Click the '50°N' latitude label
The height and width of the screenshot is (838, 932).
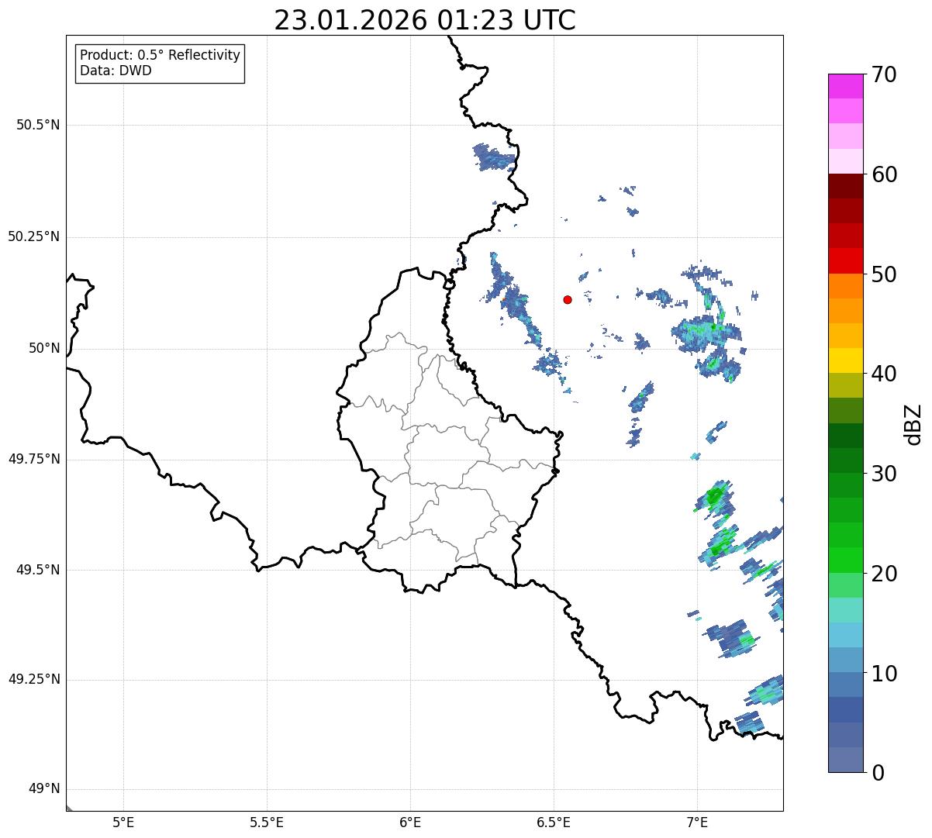tap(45, 348)
